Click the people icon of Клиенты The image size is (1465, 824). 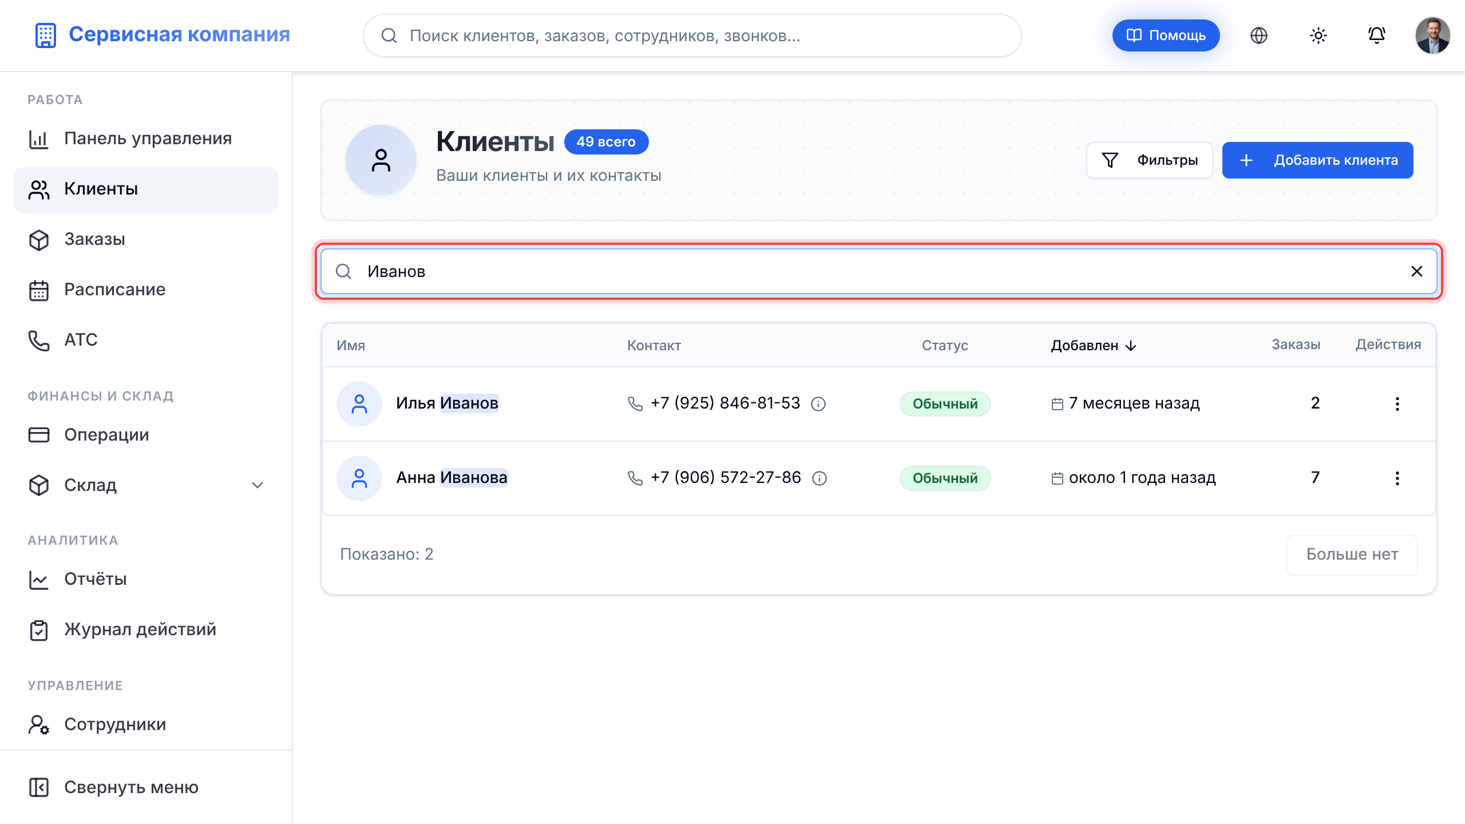click(x=39, y=189)
